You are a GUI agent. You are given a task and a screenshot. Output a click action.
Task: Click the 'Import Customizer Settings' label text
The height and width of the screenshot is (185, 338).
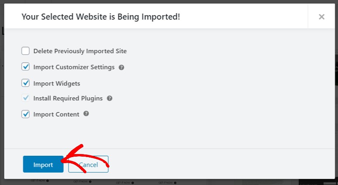coord(74,67)
